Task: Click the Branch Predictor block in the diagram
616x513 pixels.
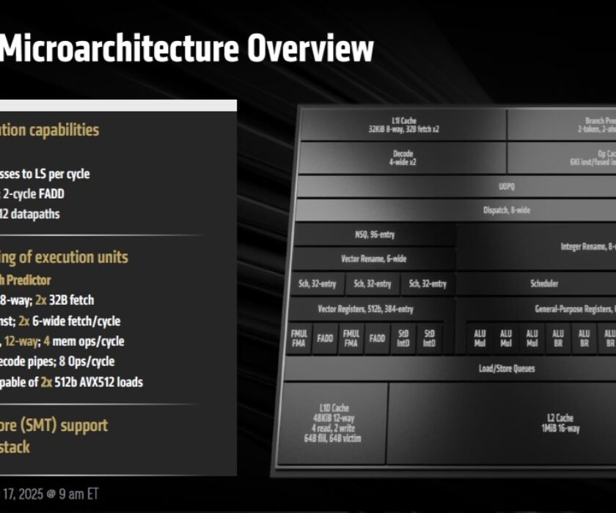Action: (562, 125)
